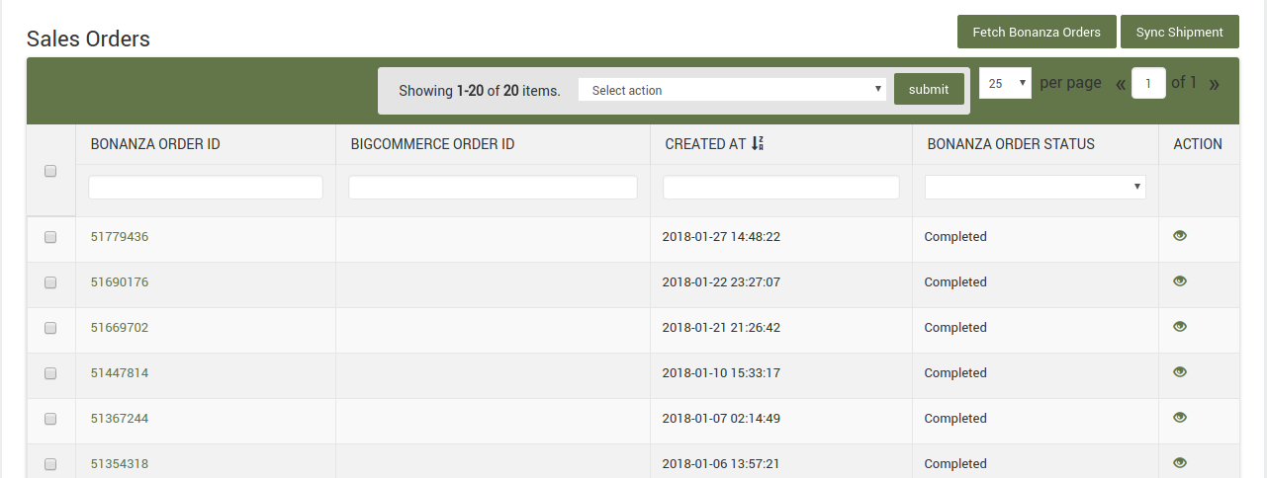This screenshot has width=1267, height=478.
Task: Click the Fetch Bonanza Orders button
Action: [1037, 32]
